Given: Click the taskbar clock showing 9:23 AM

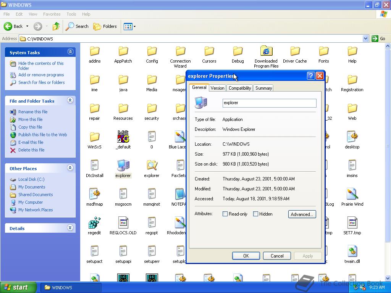Looking at the screenshot, I should click(377, 288).
